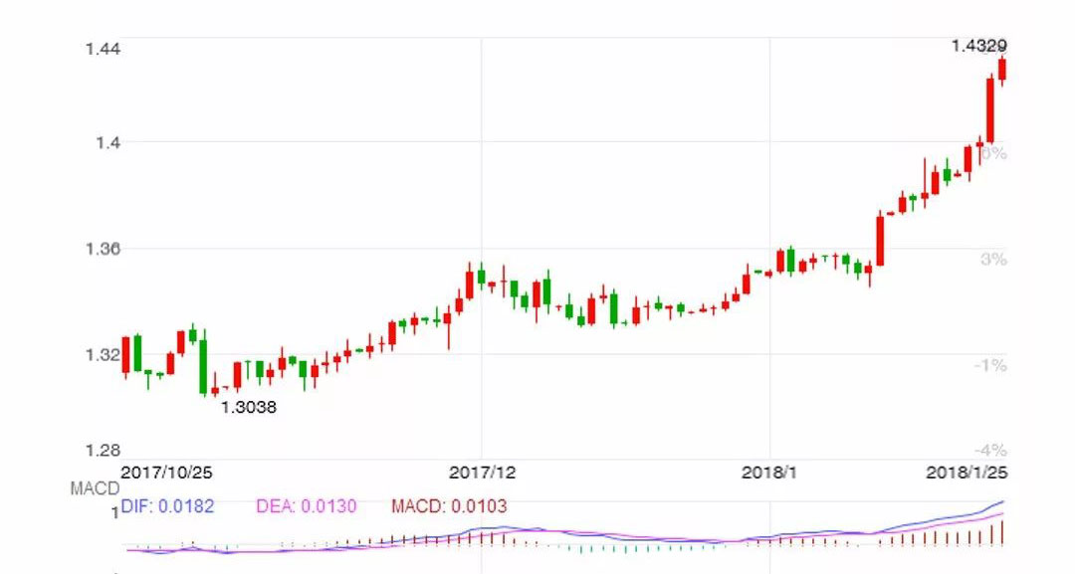Click the 2018/1/25 end date label
This screenshot has width=1075, height=574.
pyautogui.click(x=967, y=472)
